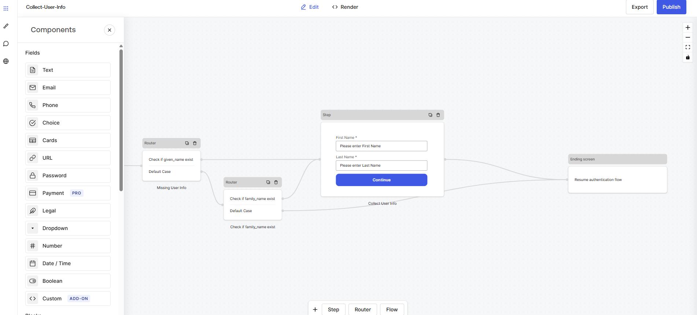
Task: Delete the family_name Router node
Action: tap(276, 182)
